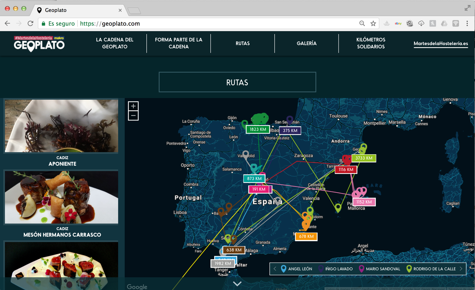Viewport: 475px width, 290px height.
Task: Open the film reel extension icon
Action: pos(410,23)
